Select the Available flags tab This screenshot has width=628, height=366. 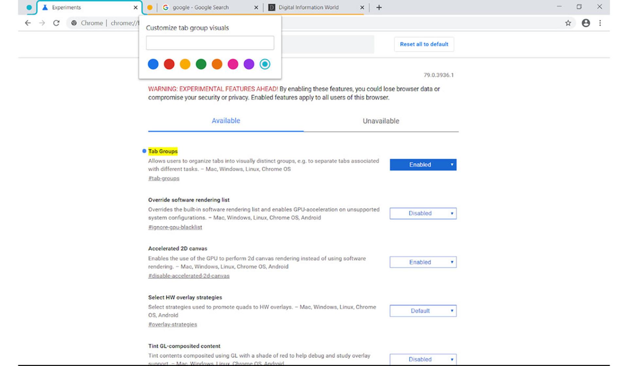(226, 121)
